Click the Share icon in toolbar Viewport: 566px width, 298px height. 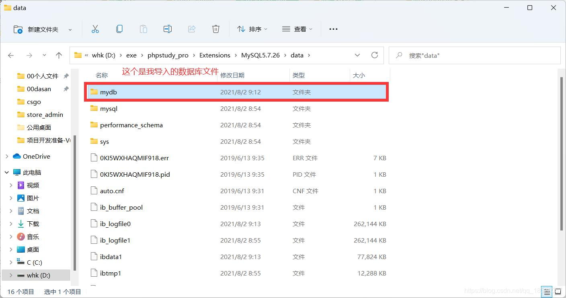[x=192, y=29]
